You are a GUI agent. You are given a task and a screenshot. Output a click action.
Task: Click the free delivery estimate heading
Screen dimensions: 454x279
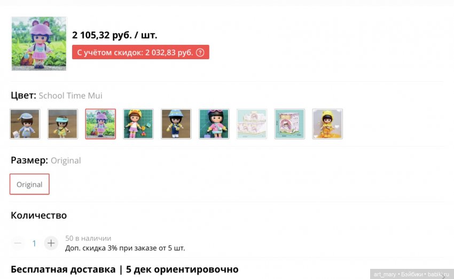coord(124,269)
